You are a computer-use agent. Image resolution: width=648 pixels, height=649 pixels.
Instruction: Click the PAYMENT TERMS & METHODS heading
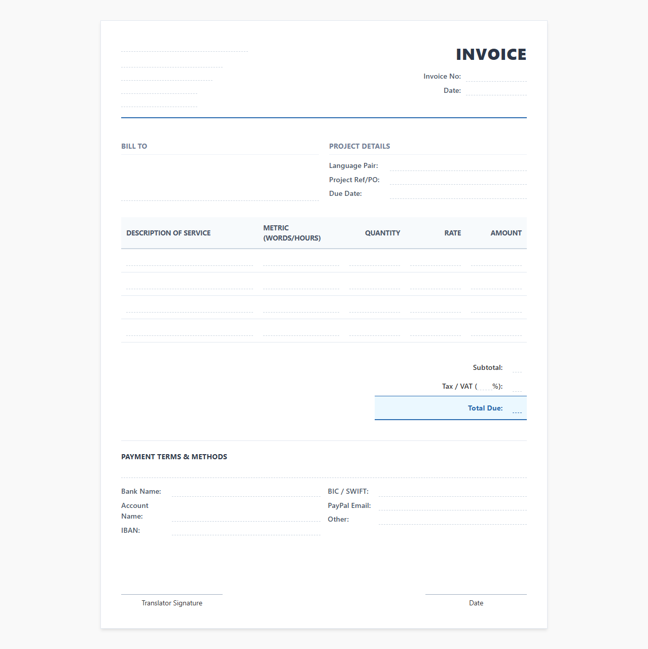tap(174, 457)
